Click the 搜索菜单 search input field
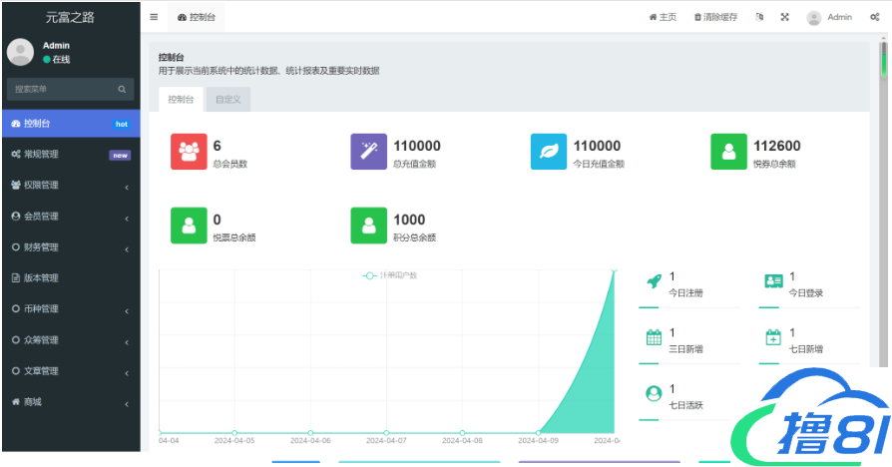 [x=62, y=89]
